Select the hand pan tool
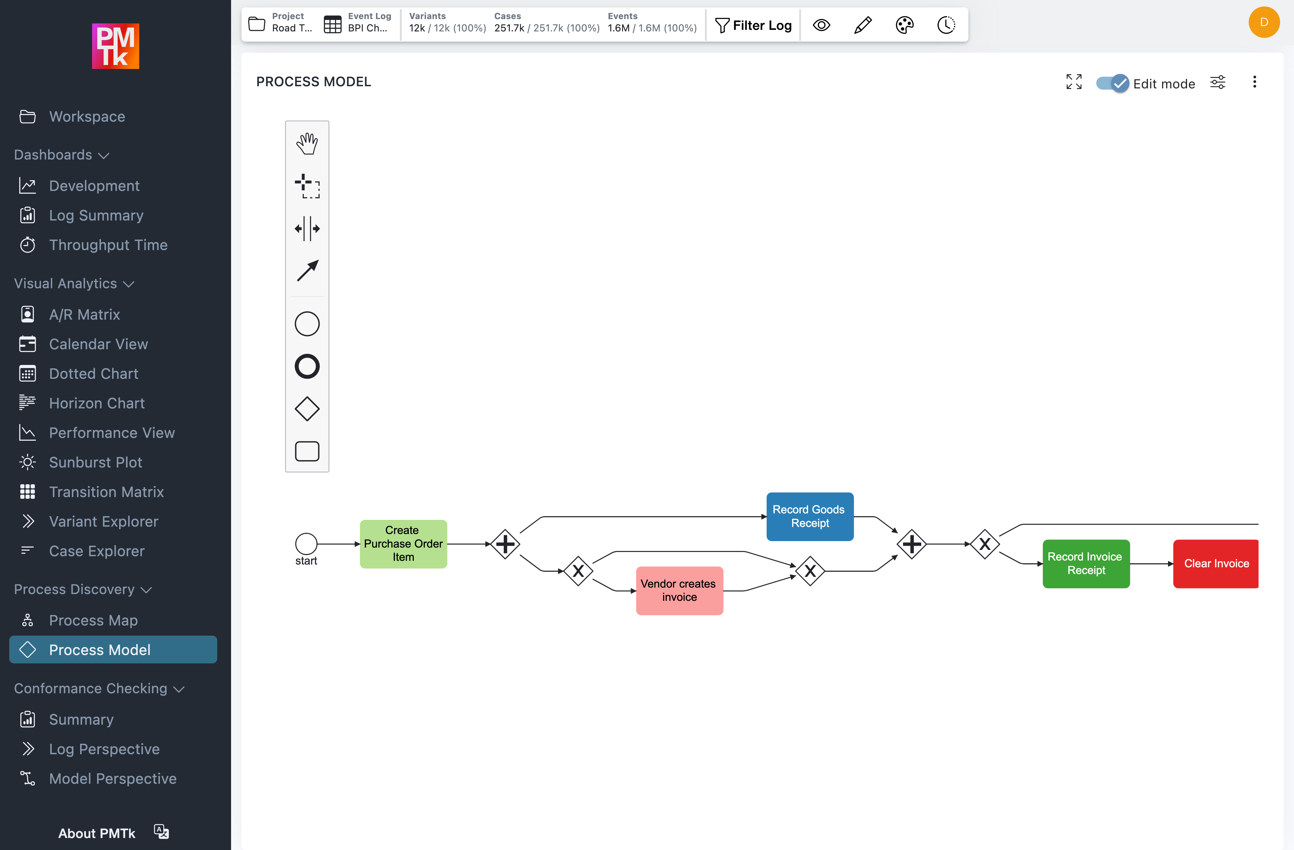1294x850 pixels. click(x=307, y=143)
